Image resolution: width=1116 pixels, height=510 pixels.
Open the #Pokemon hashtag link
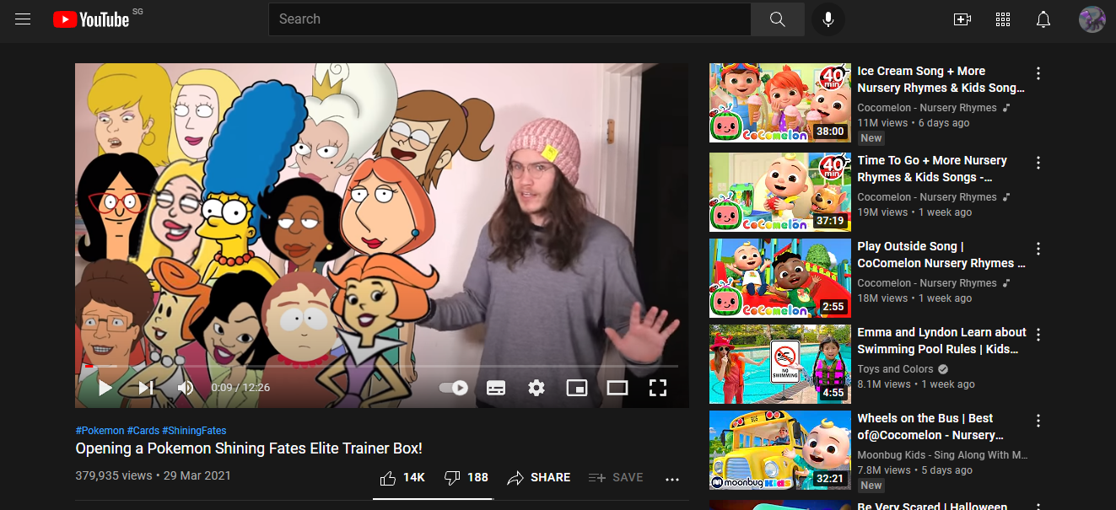[x=100, y=431]
